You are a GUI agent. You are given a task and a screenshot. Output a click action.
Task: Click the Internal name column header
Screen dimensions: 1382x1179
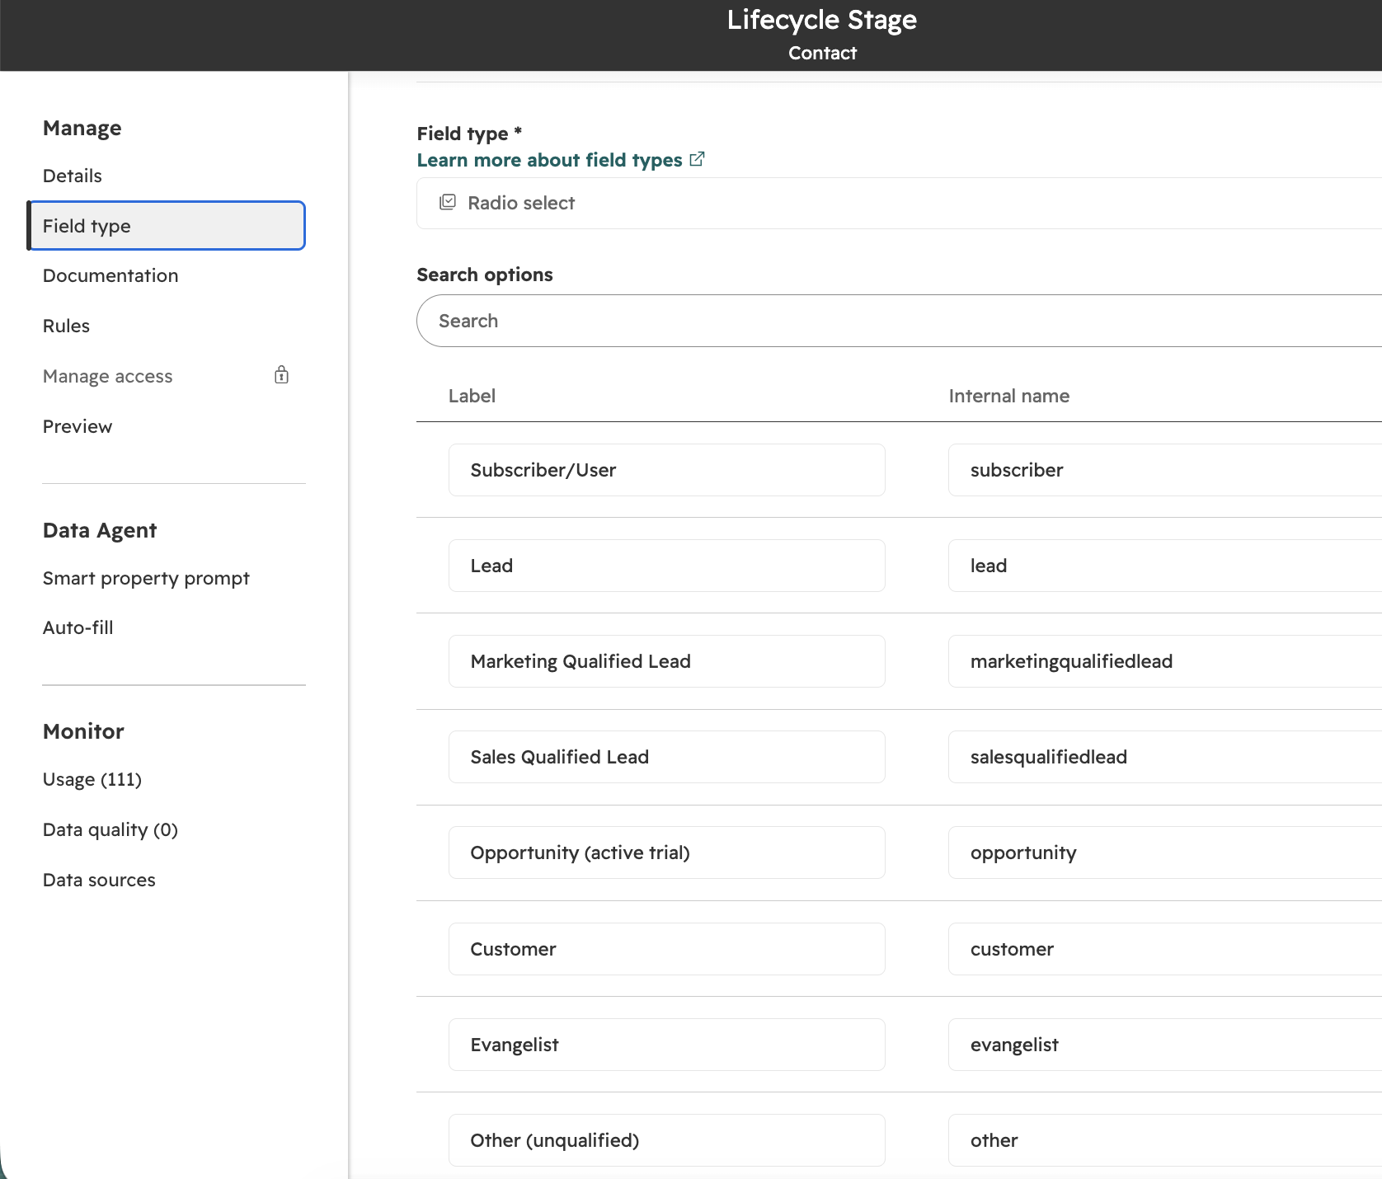(x=1009, y=396)
